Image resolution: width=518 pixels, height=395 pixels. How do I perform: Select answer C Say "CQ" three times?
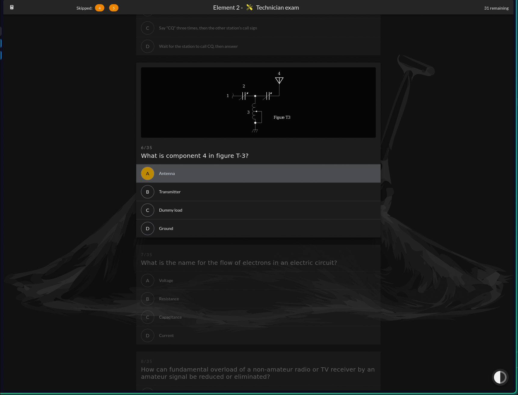[x=258, y=28]
